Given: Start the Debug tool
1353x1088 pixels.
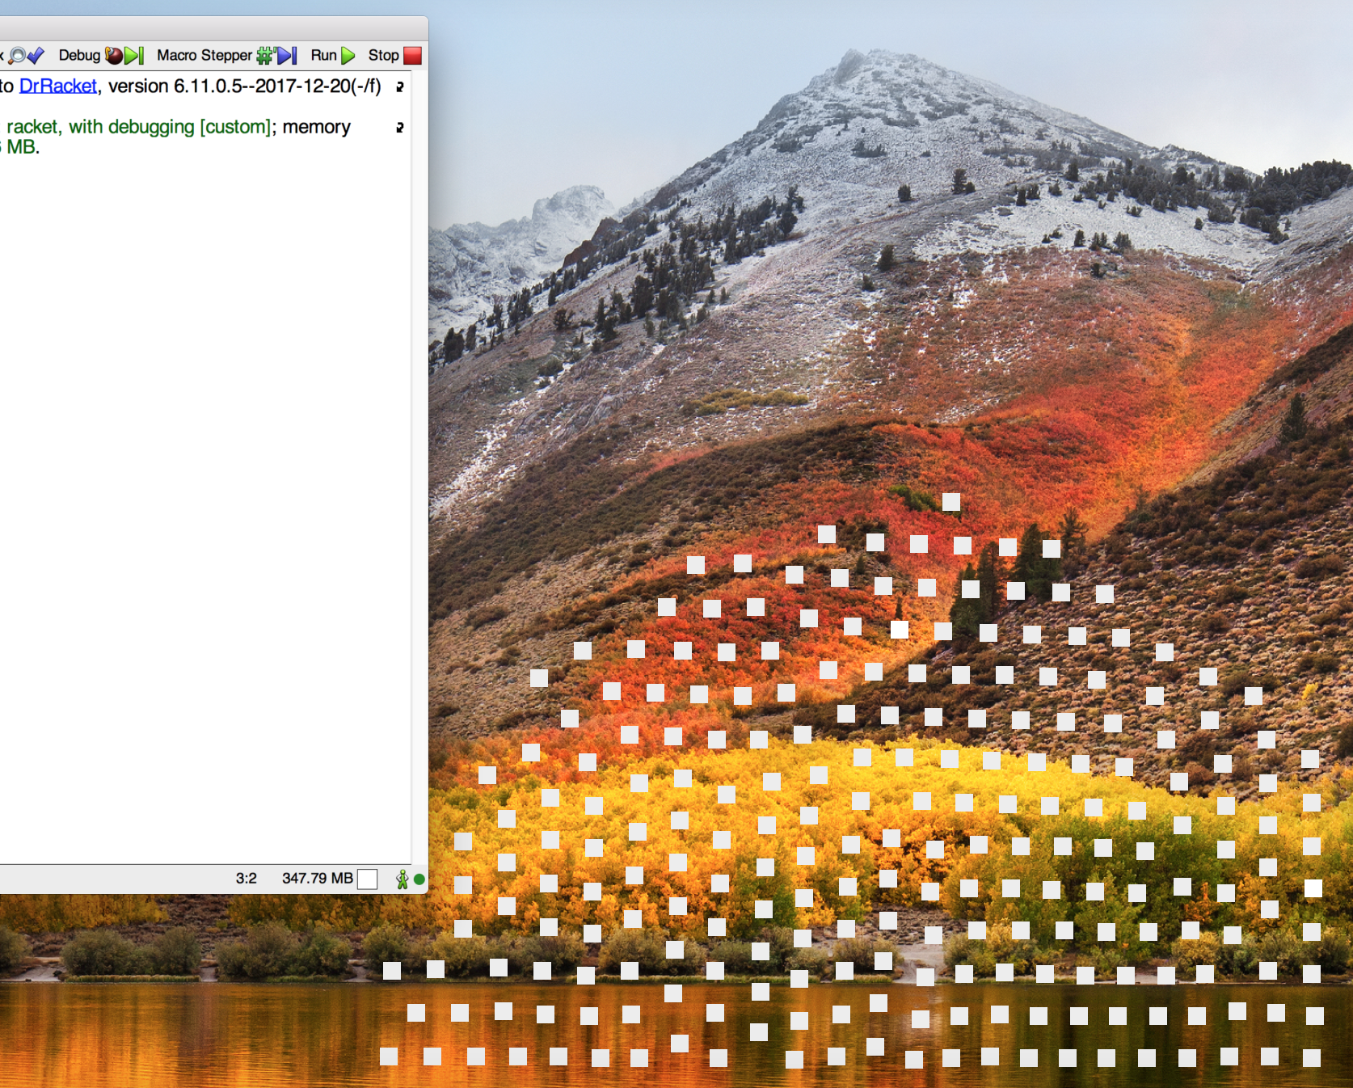Looking at the screenshot, I should pos(101,56).
